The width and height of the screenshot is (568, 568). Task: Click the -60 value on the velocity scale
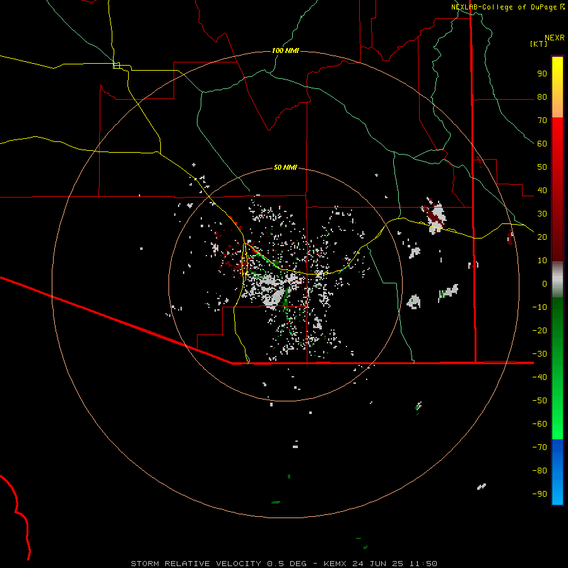pos(540,424)
